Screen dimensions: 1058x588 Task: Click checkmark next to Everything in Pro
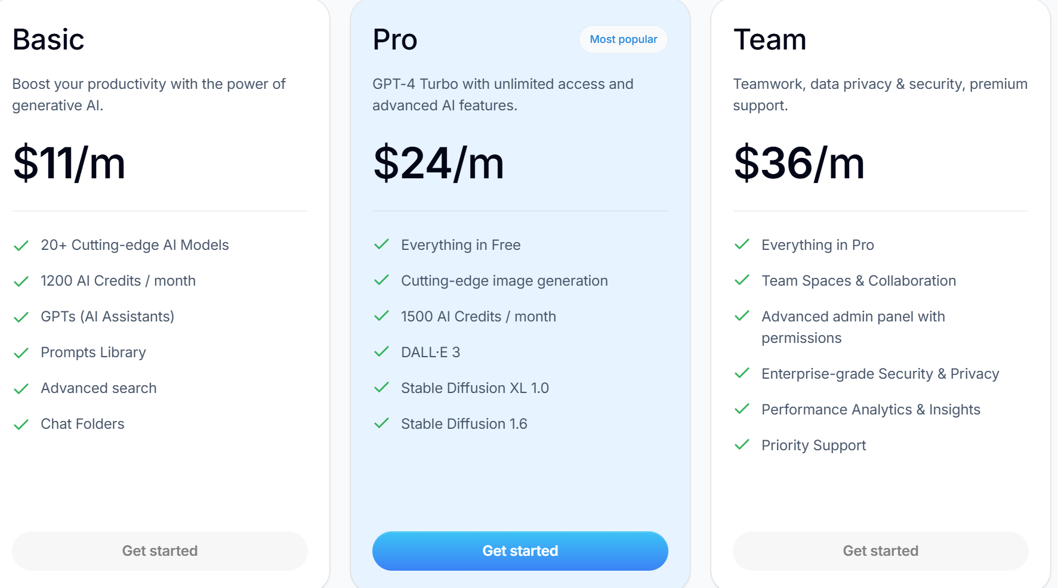(742, 245)
